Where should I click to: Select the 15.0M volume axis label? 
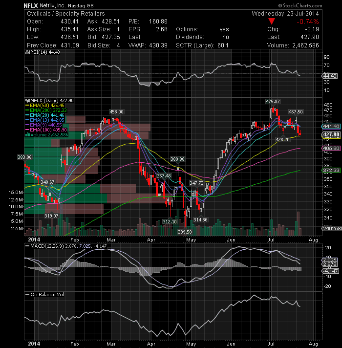click(x=15, y=193)
